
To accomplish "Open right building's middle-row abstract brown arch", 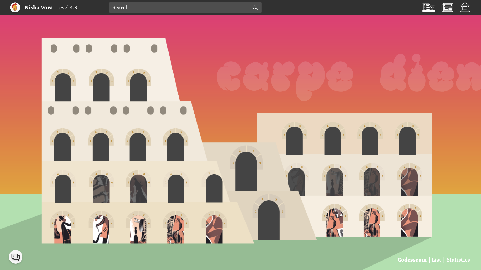I will tap(410, 182).
